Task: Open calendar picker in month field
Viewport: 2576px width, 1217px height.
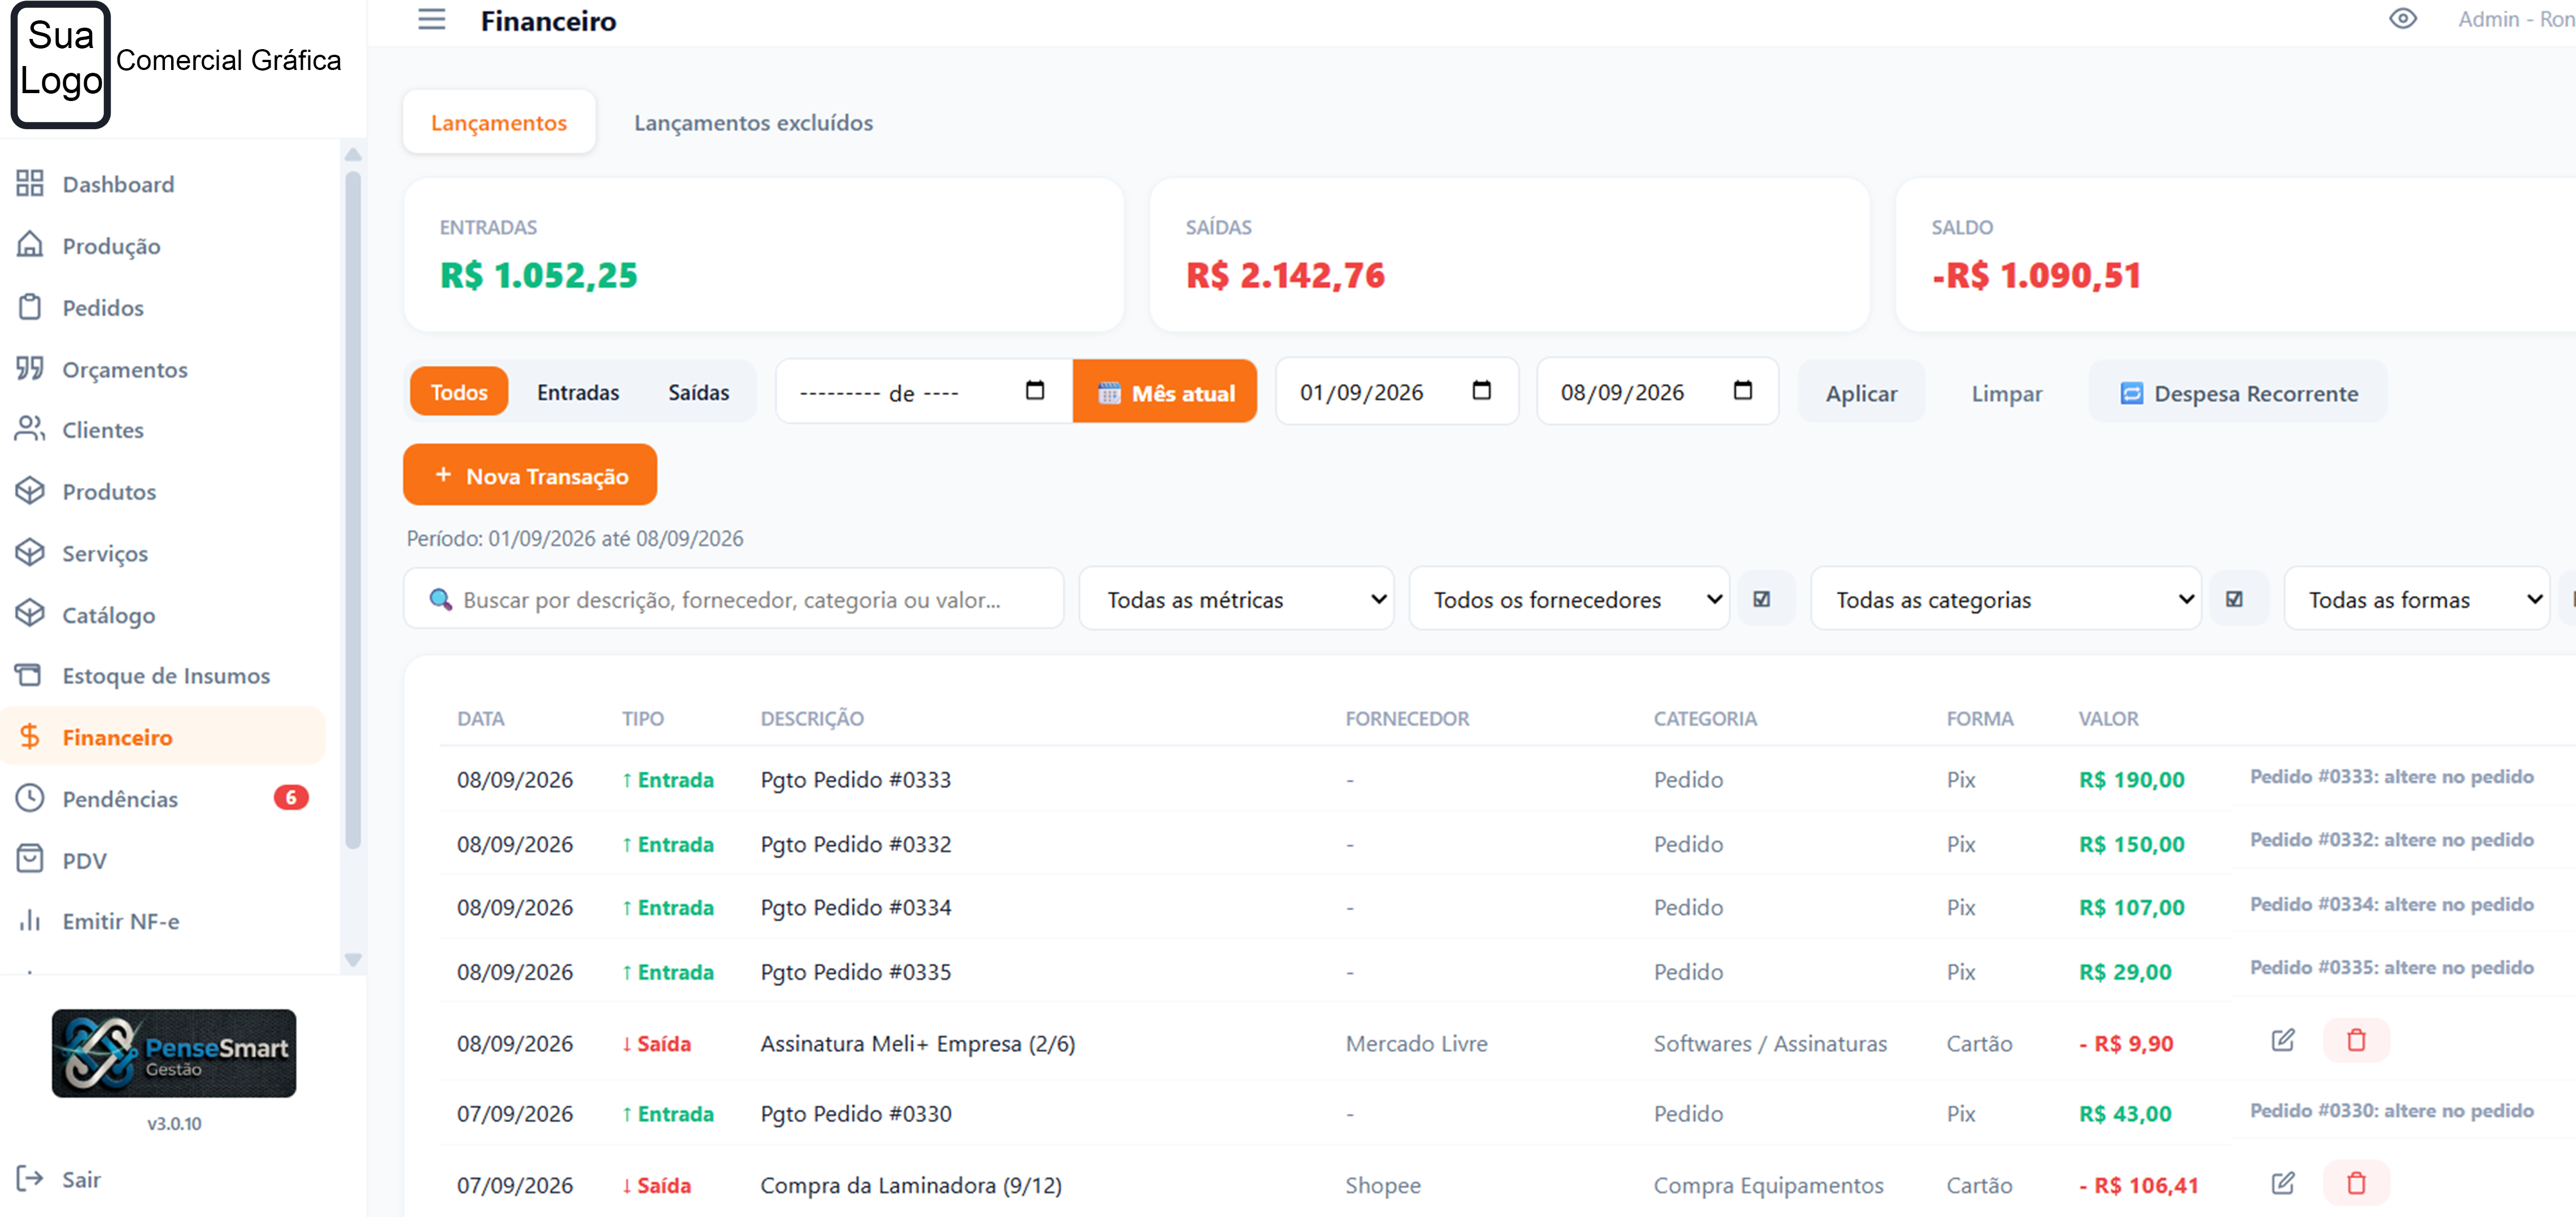Action: pyautogui.click(x=1035, y=391)
